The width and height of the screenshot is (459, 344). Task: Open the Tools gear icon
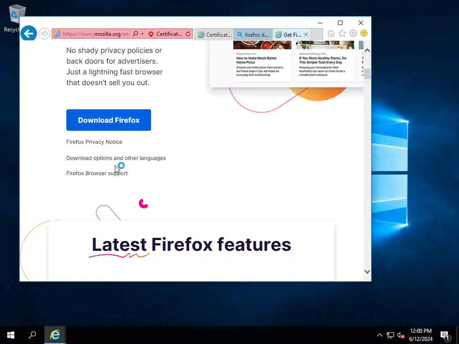click(353, 33)
